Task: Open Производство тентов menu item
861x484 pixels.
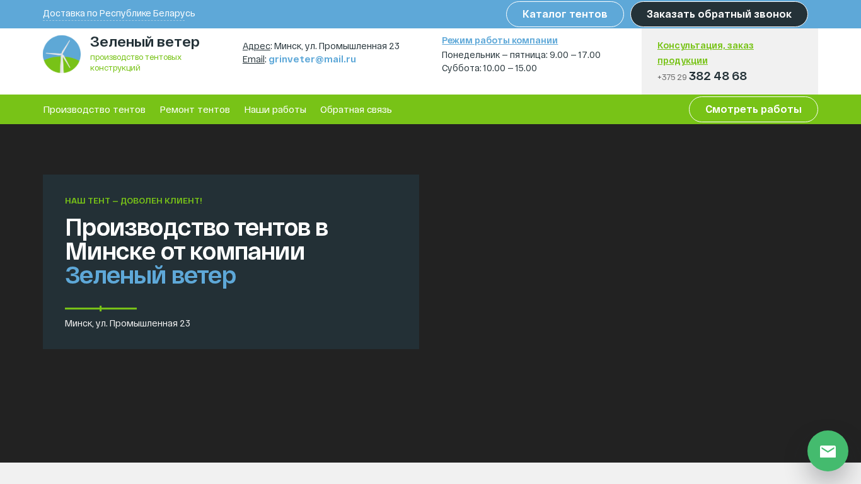Action: pyautogui.click(x=94, y=110)
